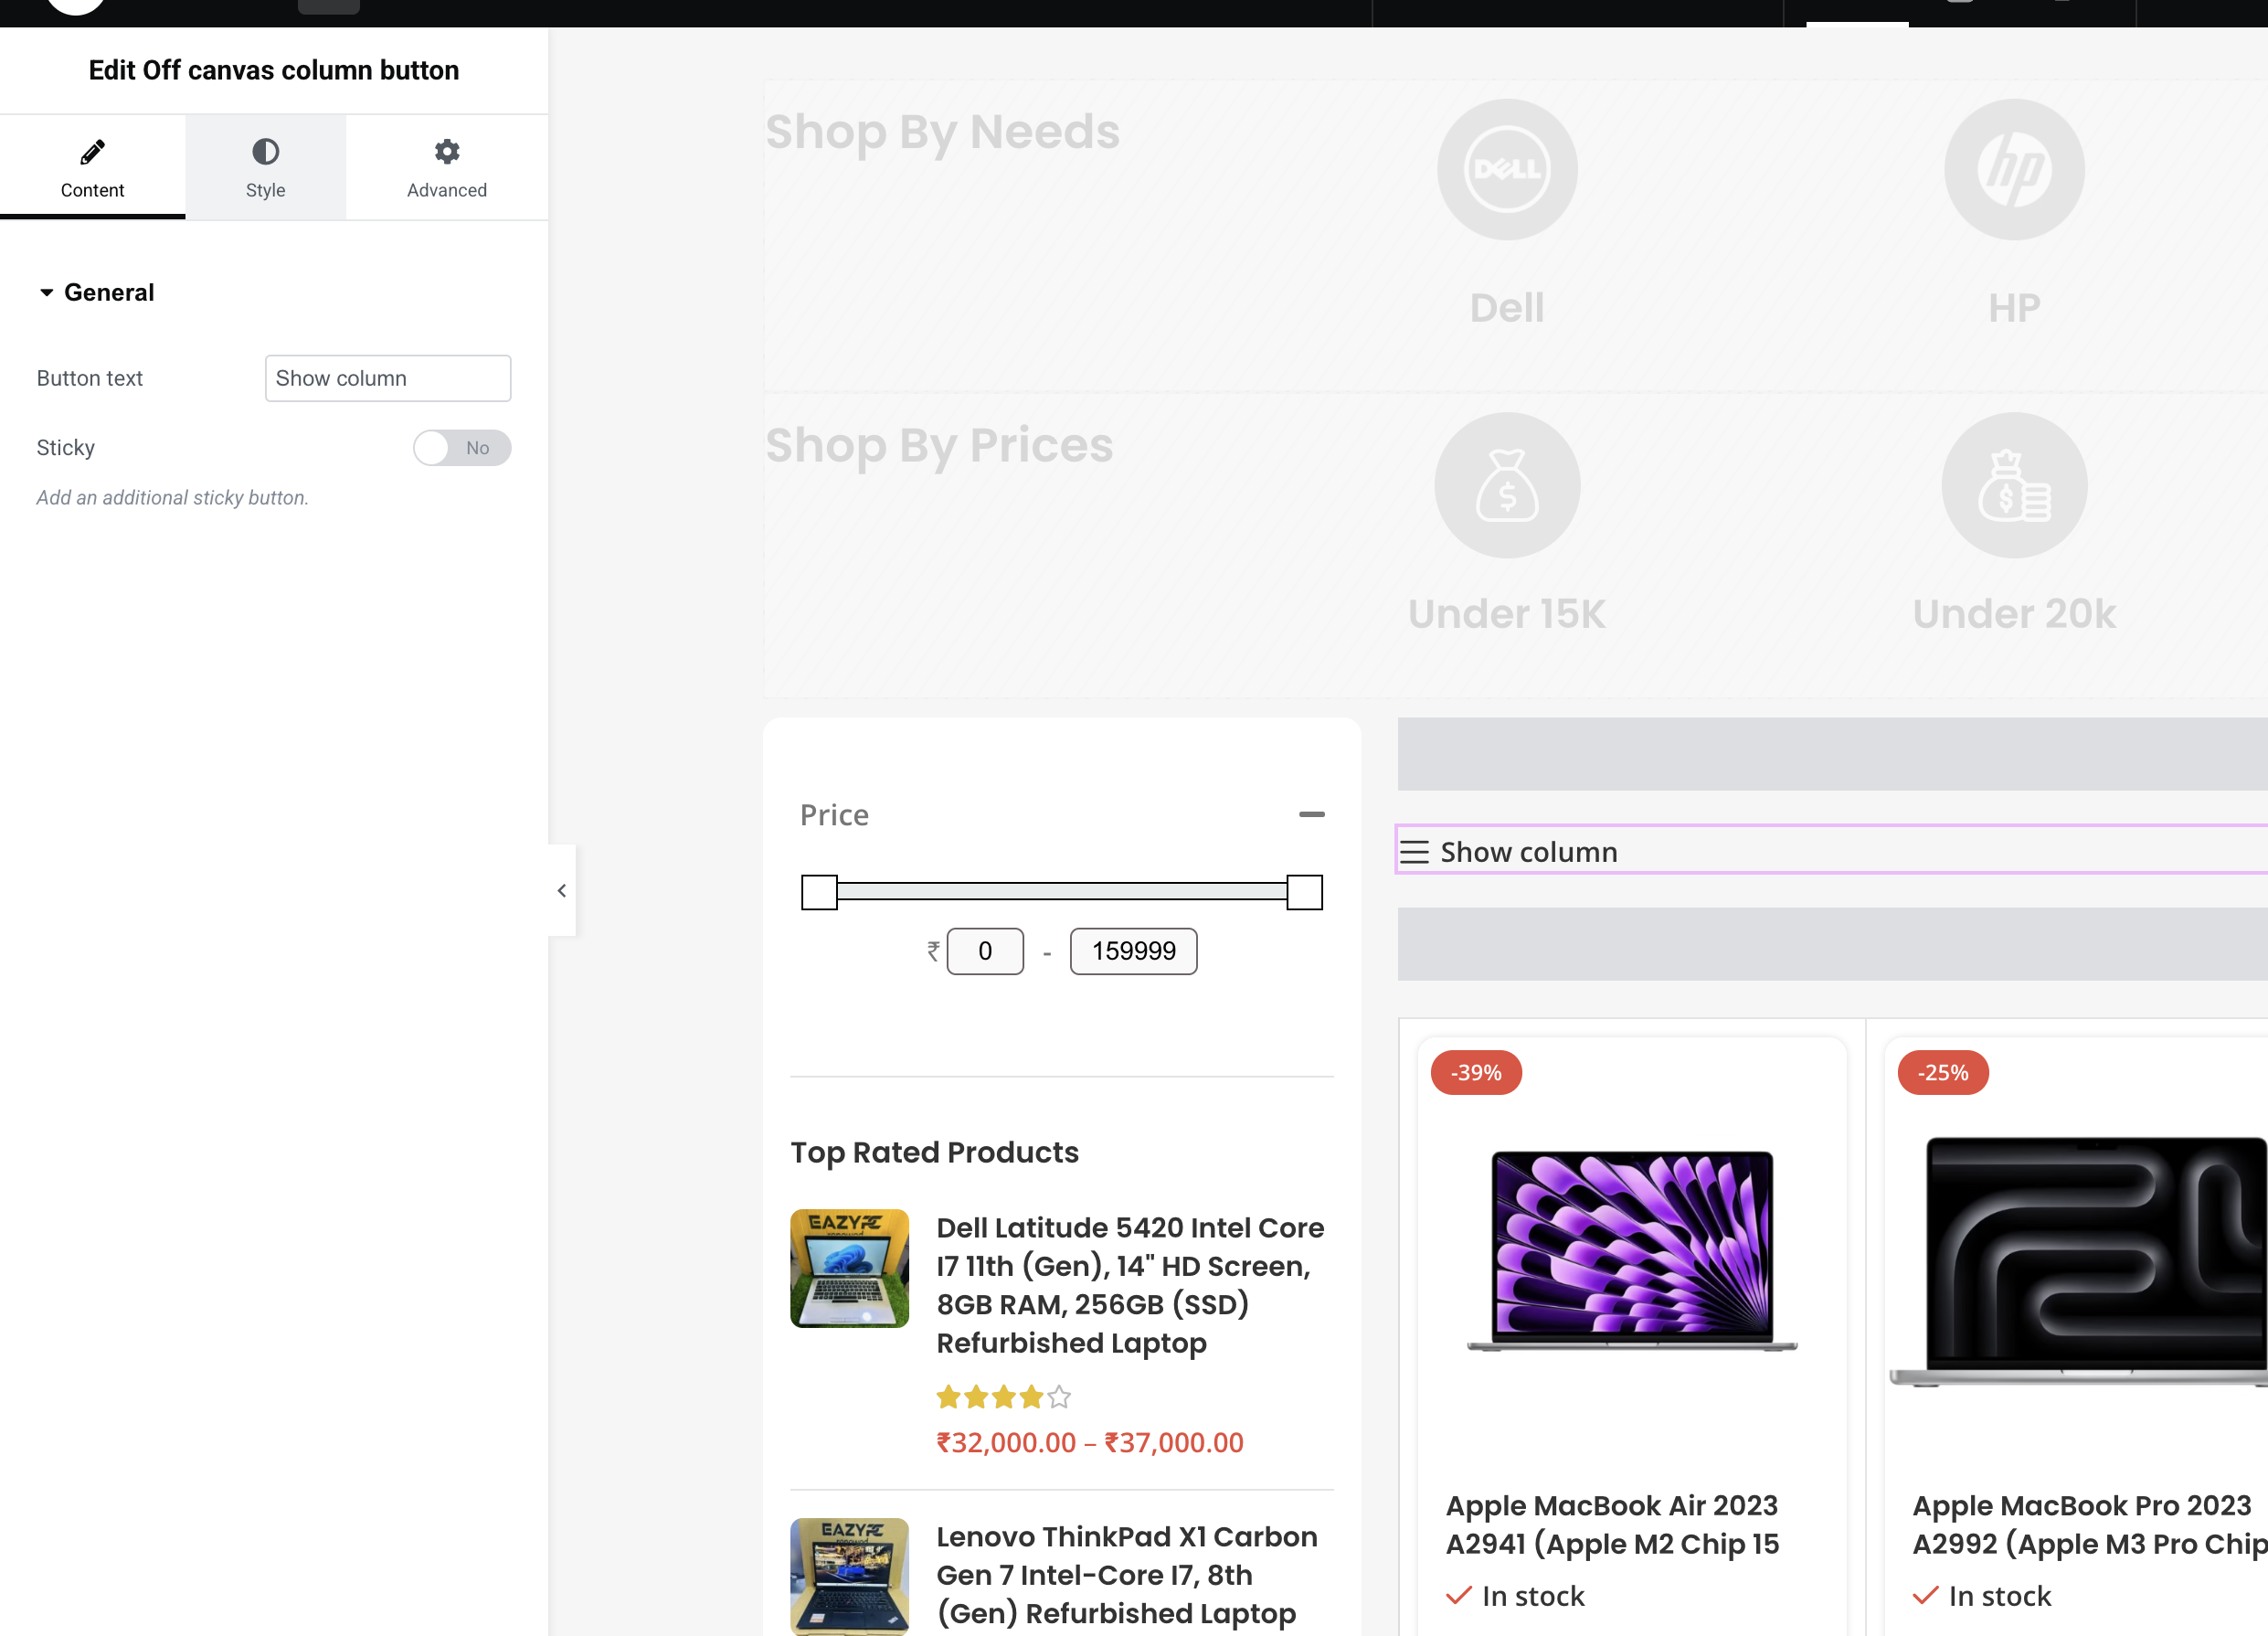Open the Advanced tab
The width and height of the screenshot is (2268, 1636).
[446, 189]
